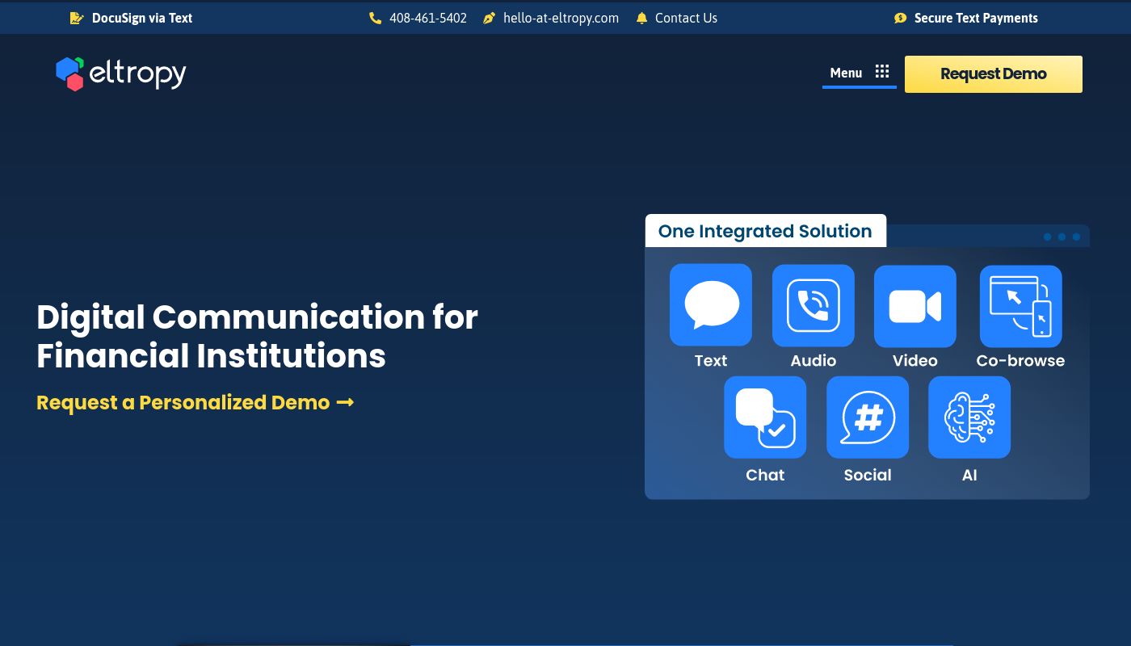Open the Video camera icon
Viewport: 1131px width, 646px height.
pos(914,306)
